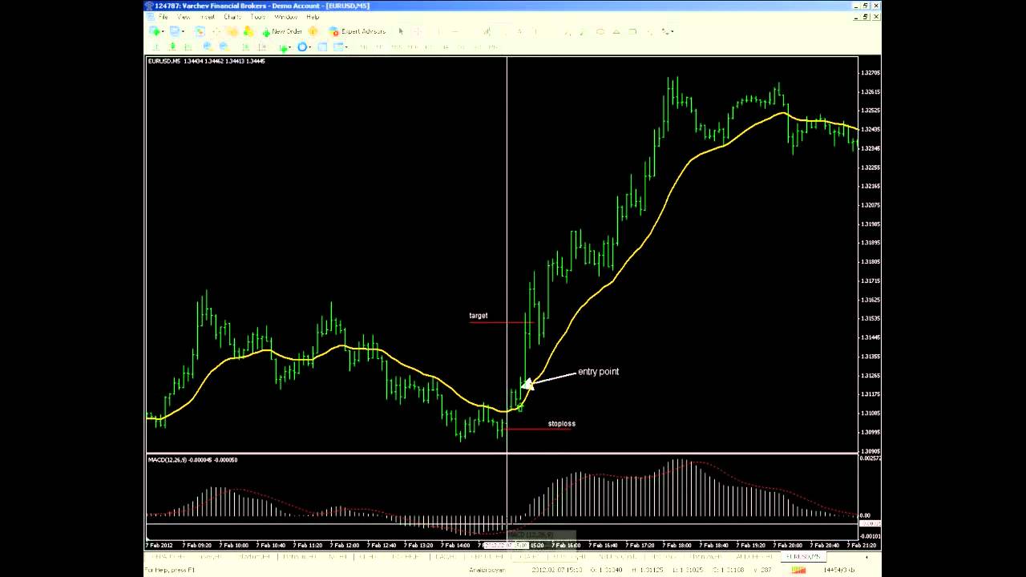
Task: Open the Profiles toolbar icon
Action: 174,31
